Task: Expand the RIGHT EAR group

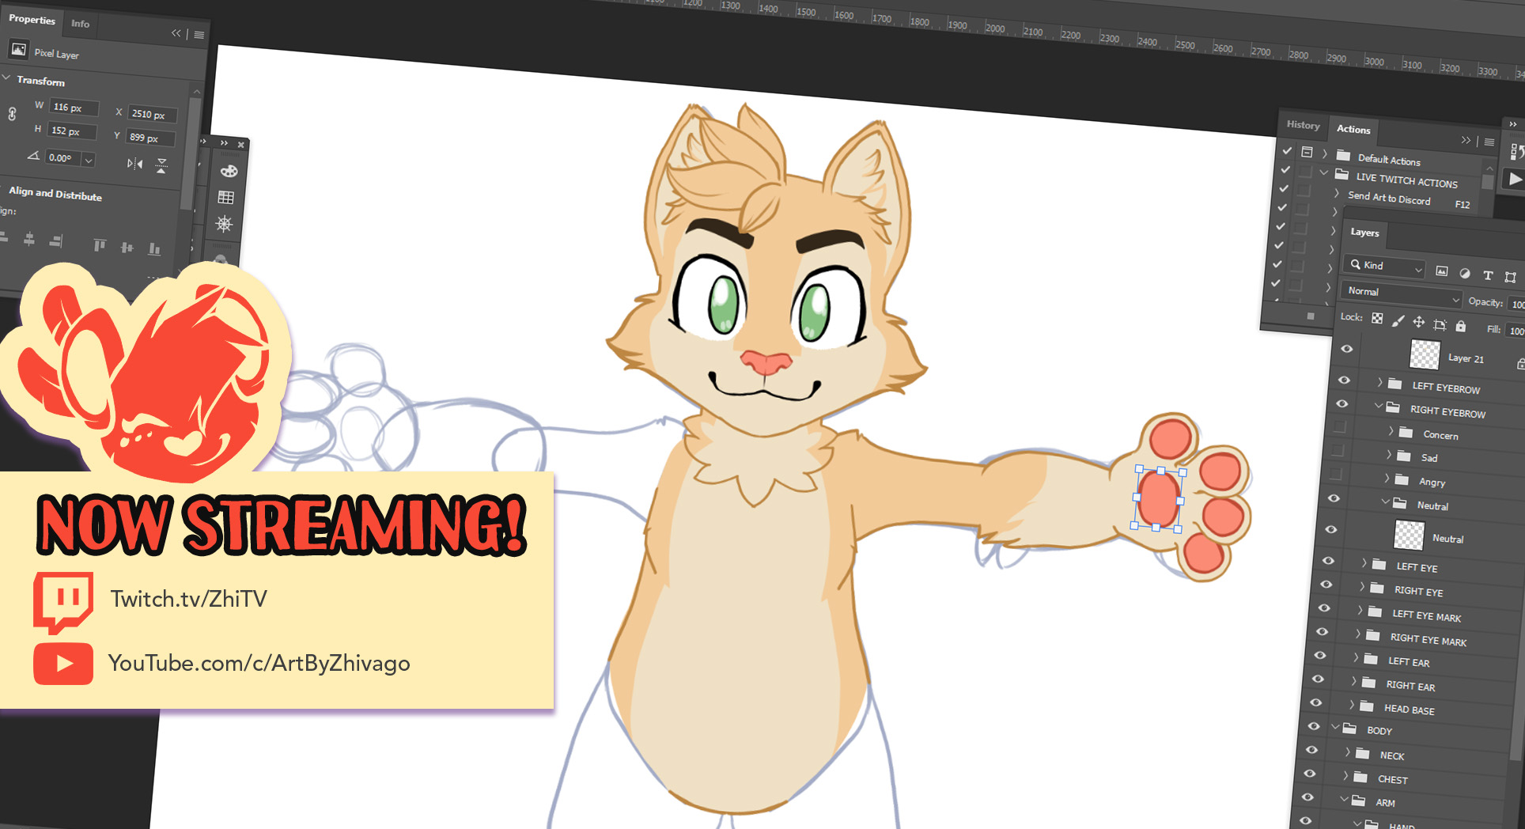Action: (1353, 681)
